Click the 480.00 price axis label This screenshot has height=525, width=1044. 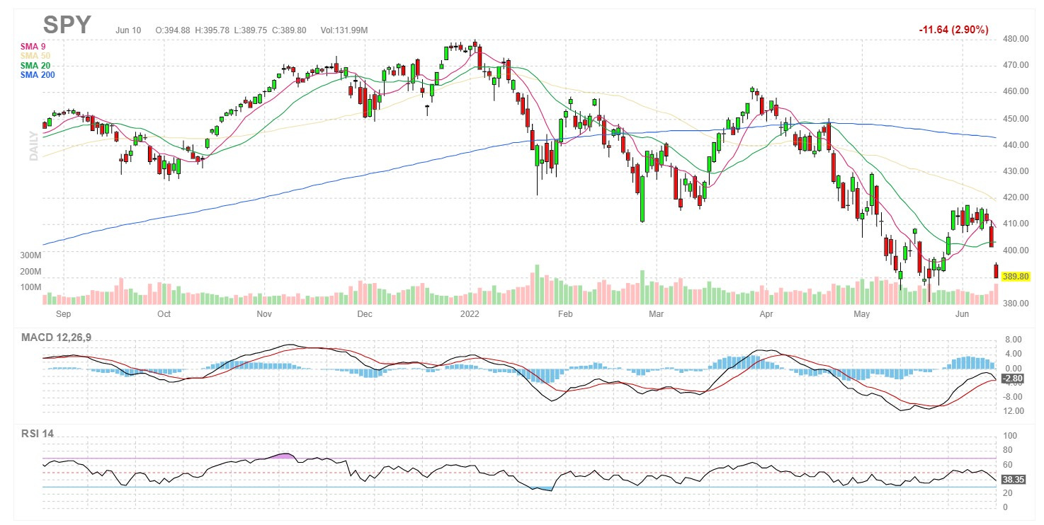point(1016,39)
